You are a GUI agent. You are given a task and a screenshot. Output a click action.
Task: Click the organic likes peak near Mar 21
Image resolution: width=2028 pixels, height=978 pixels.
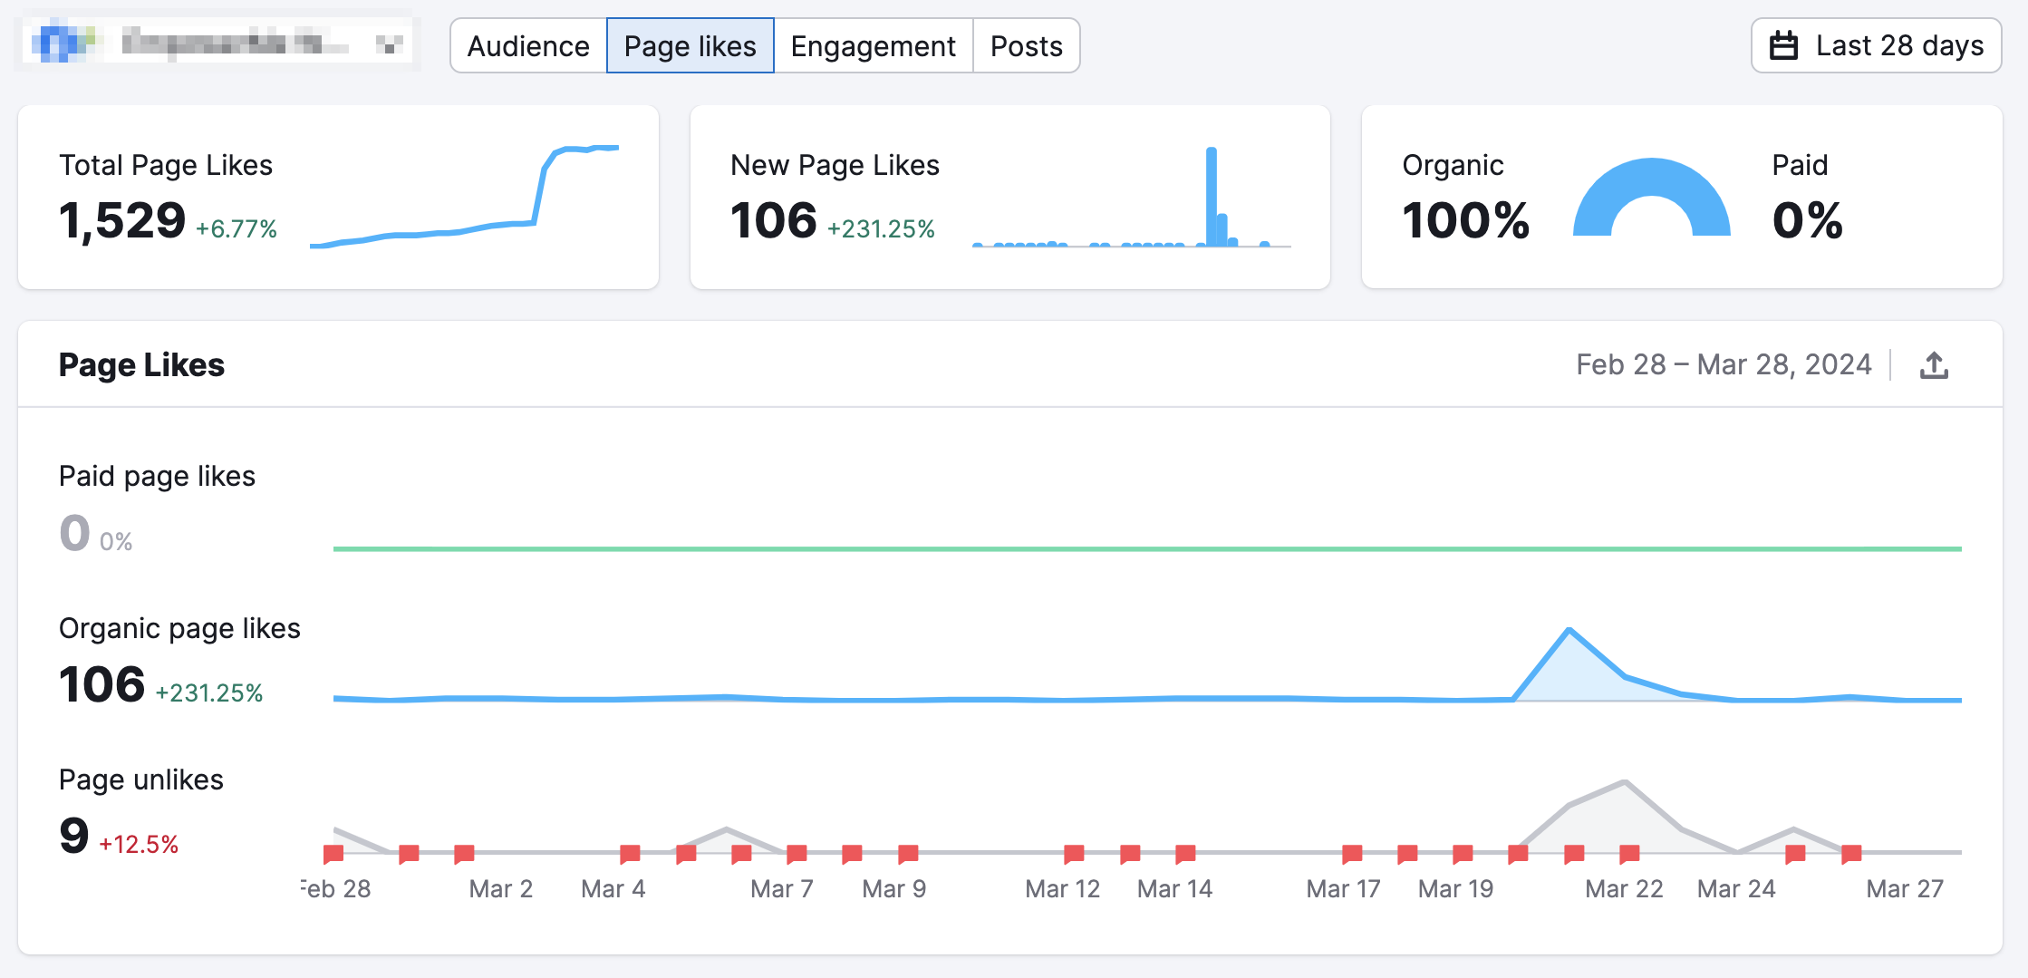1569,631
